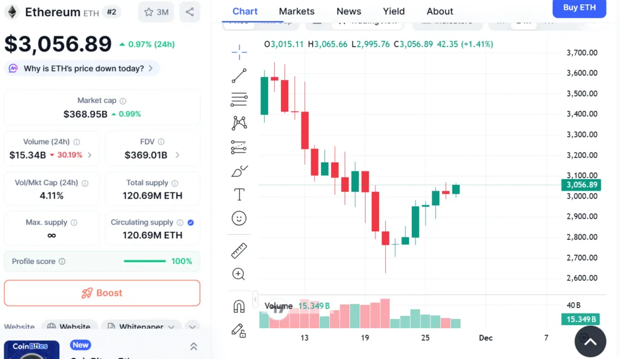The image size is (620, 359).
Task: Open 'Why is ETH's price down today?'
Action: [82, 68]
